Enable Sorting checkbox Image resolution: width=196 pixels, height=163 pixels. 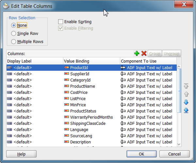(x=60, y=22)
